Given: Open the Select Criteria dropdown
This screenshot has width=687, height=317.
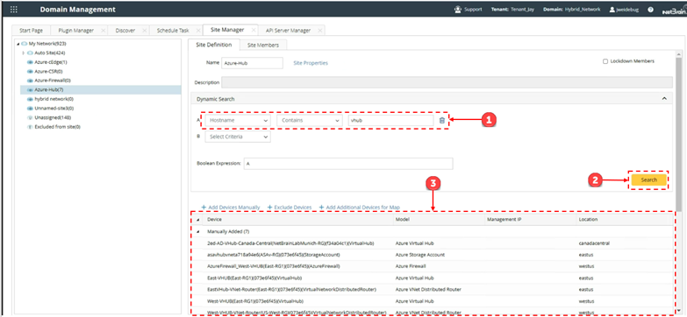Looking at the screenshot, I should click(238, 137).
